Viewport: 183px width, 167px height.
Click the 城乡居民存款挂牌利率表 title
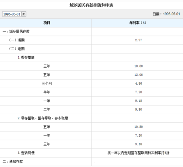(91, 5)
